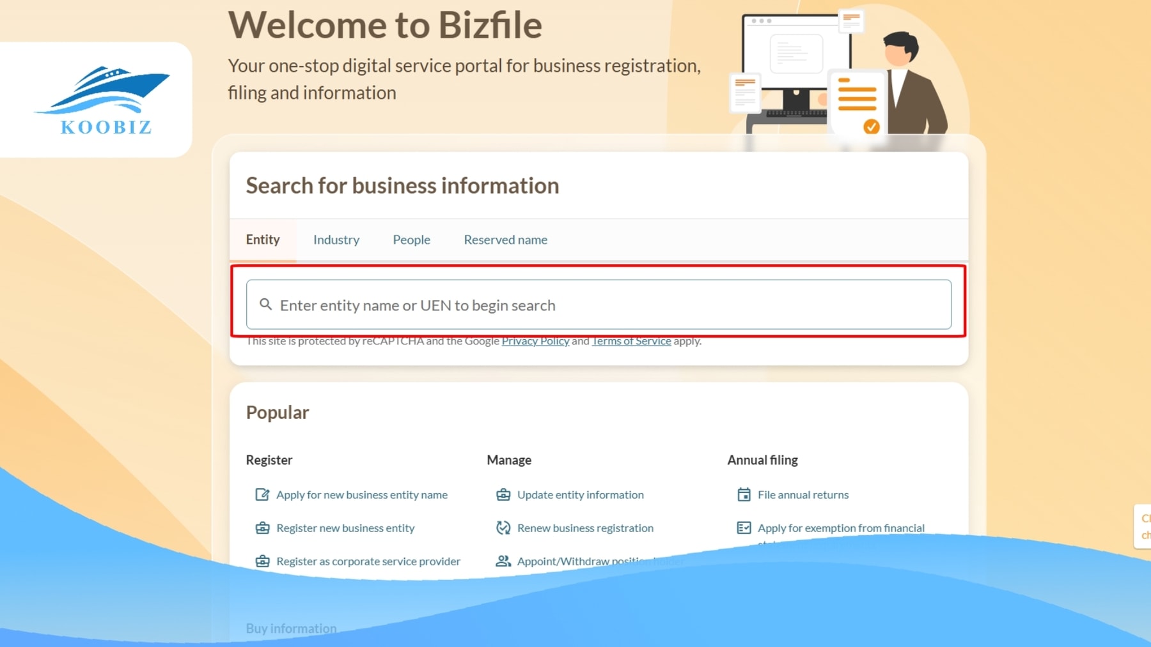Click the magnifying glass icon in the search field
The width and height of the screenshot is (1151, 647).
point(265,305)
